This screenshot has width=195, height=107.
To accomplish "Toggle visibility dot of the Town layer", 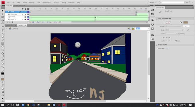I will point(23,12).
